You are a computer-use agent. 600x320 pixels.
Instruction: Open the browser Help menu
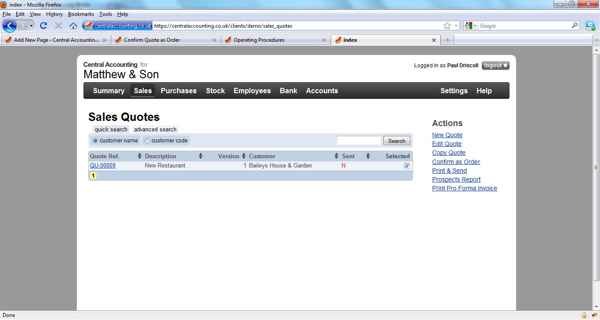point(123,14)
